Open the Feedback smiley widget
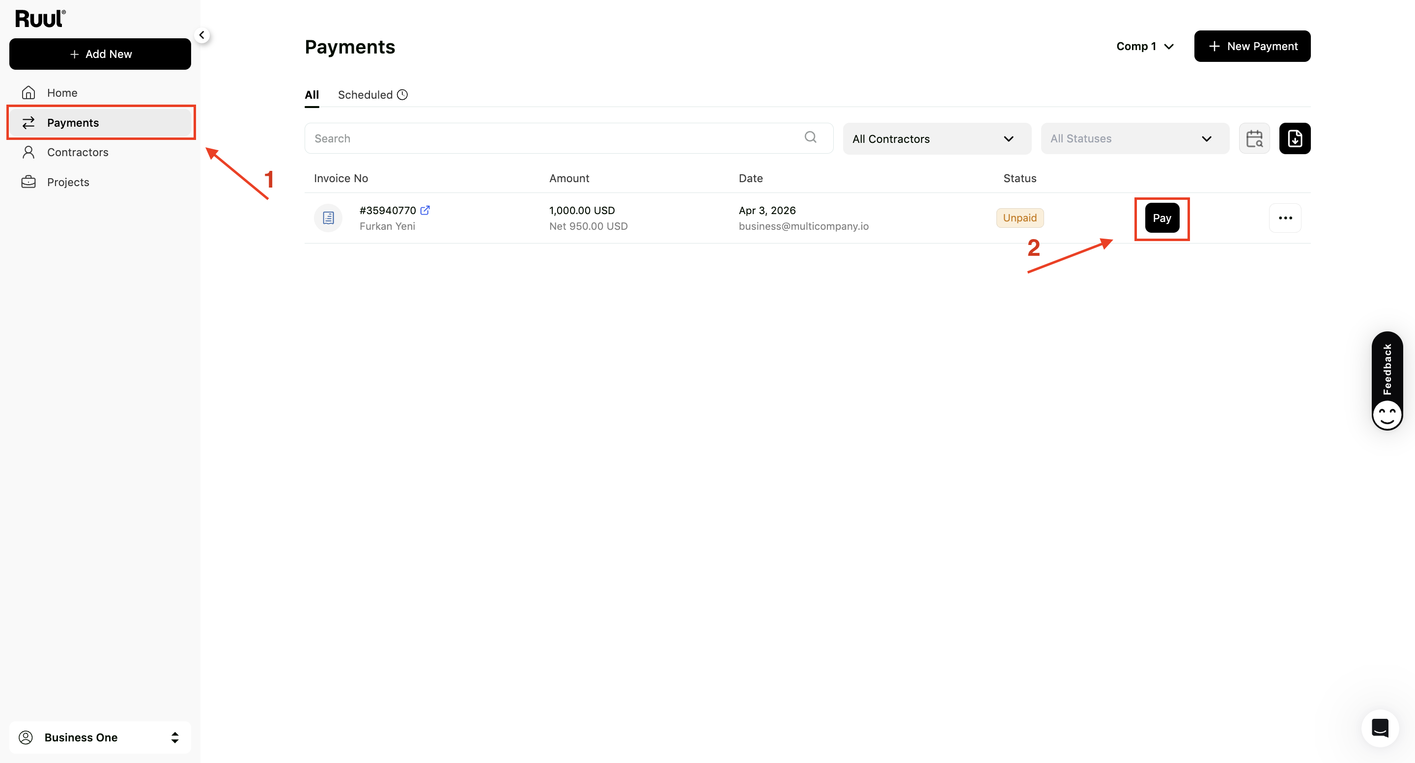 [1387, 381]
